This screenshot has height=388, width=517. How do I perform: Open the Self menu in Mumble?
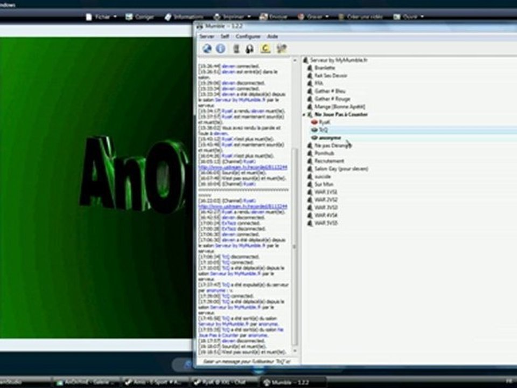[x=225, y=36]
